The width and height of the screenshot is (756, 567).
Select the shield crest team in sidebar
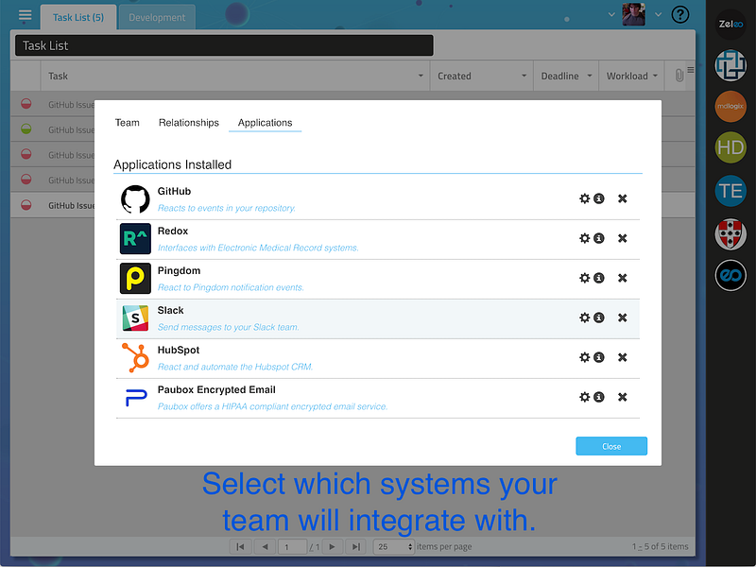(730, 233)
